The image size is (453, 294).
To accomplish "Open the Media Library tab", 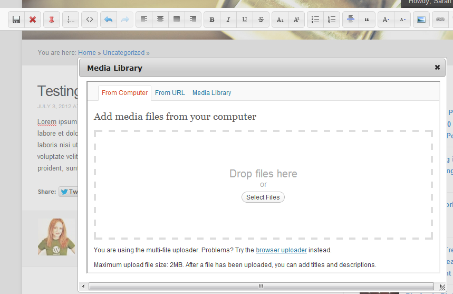I will (211, 93).
